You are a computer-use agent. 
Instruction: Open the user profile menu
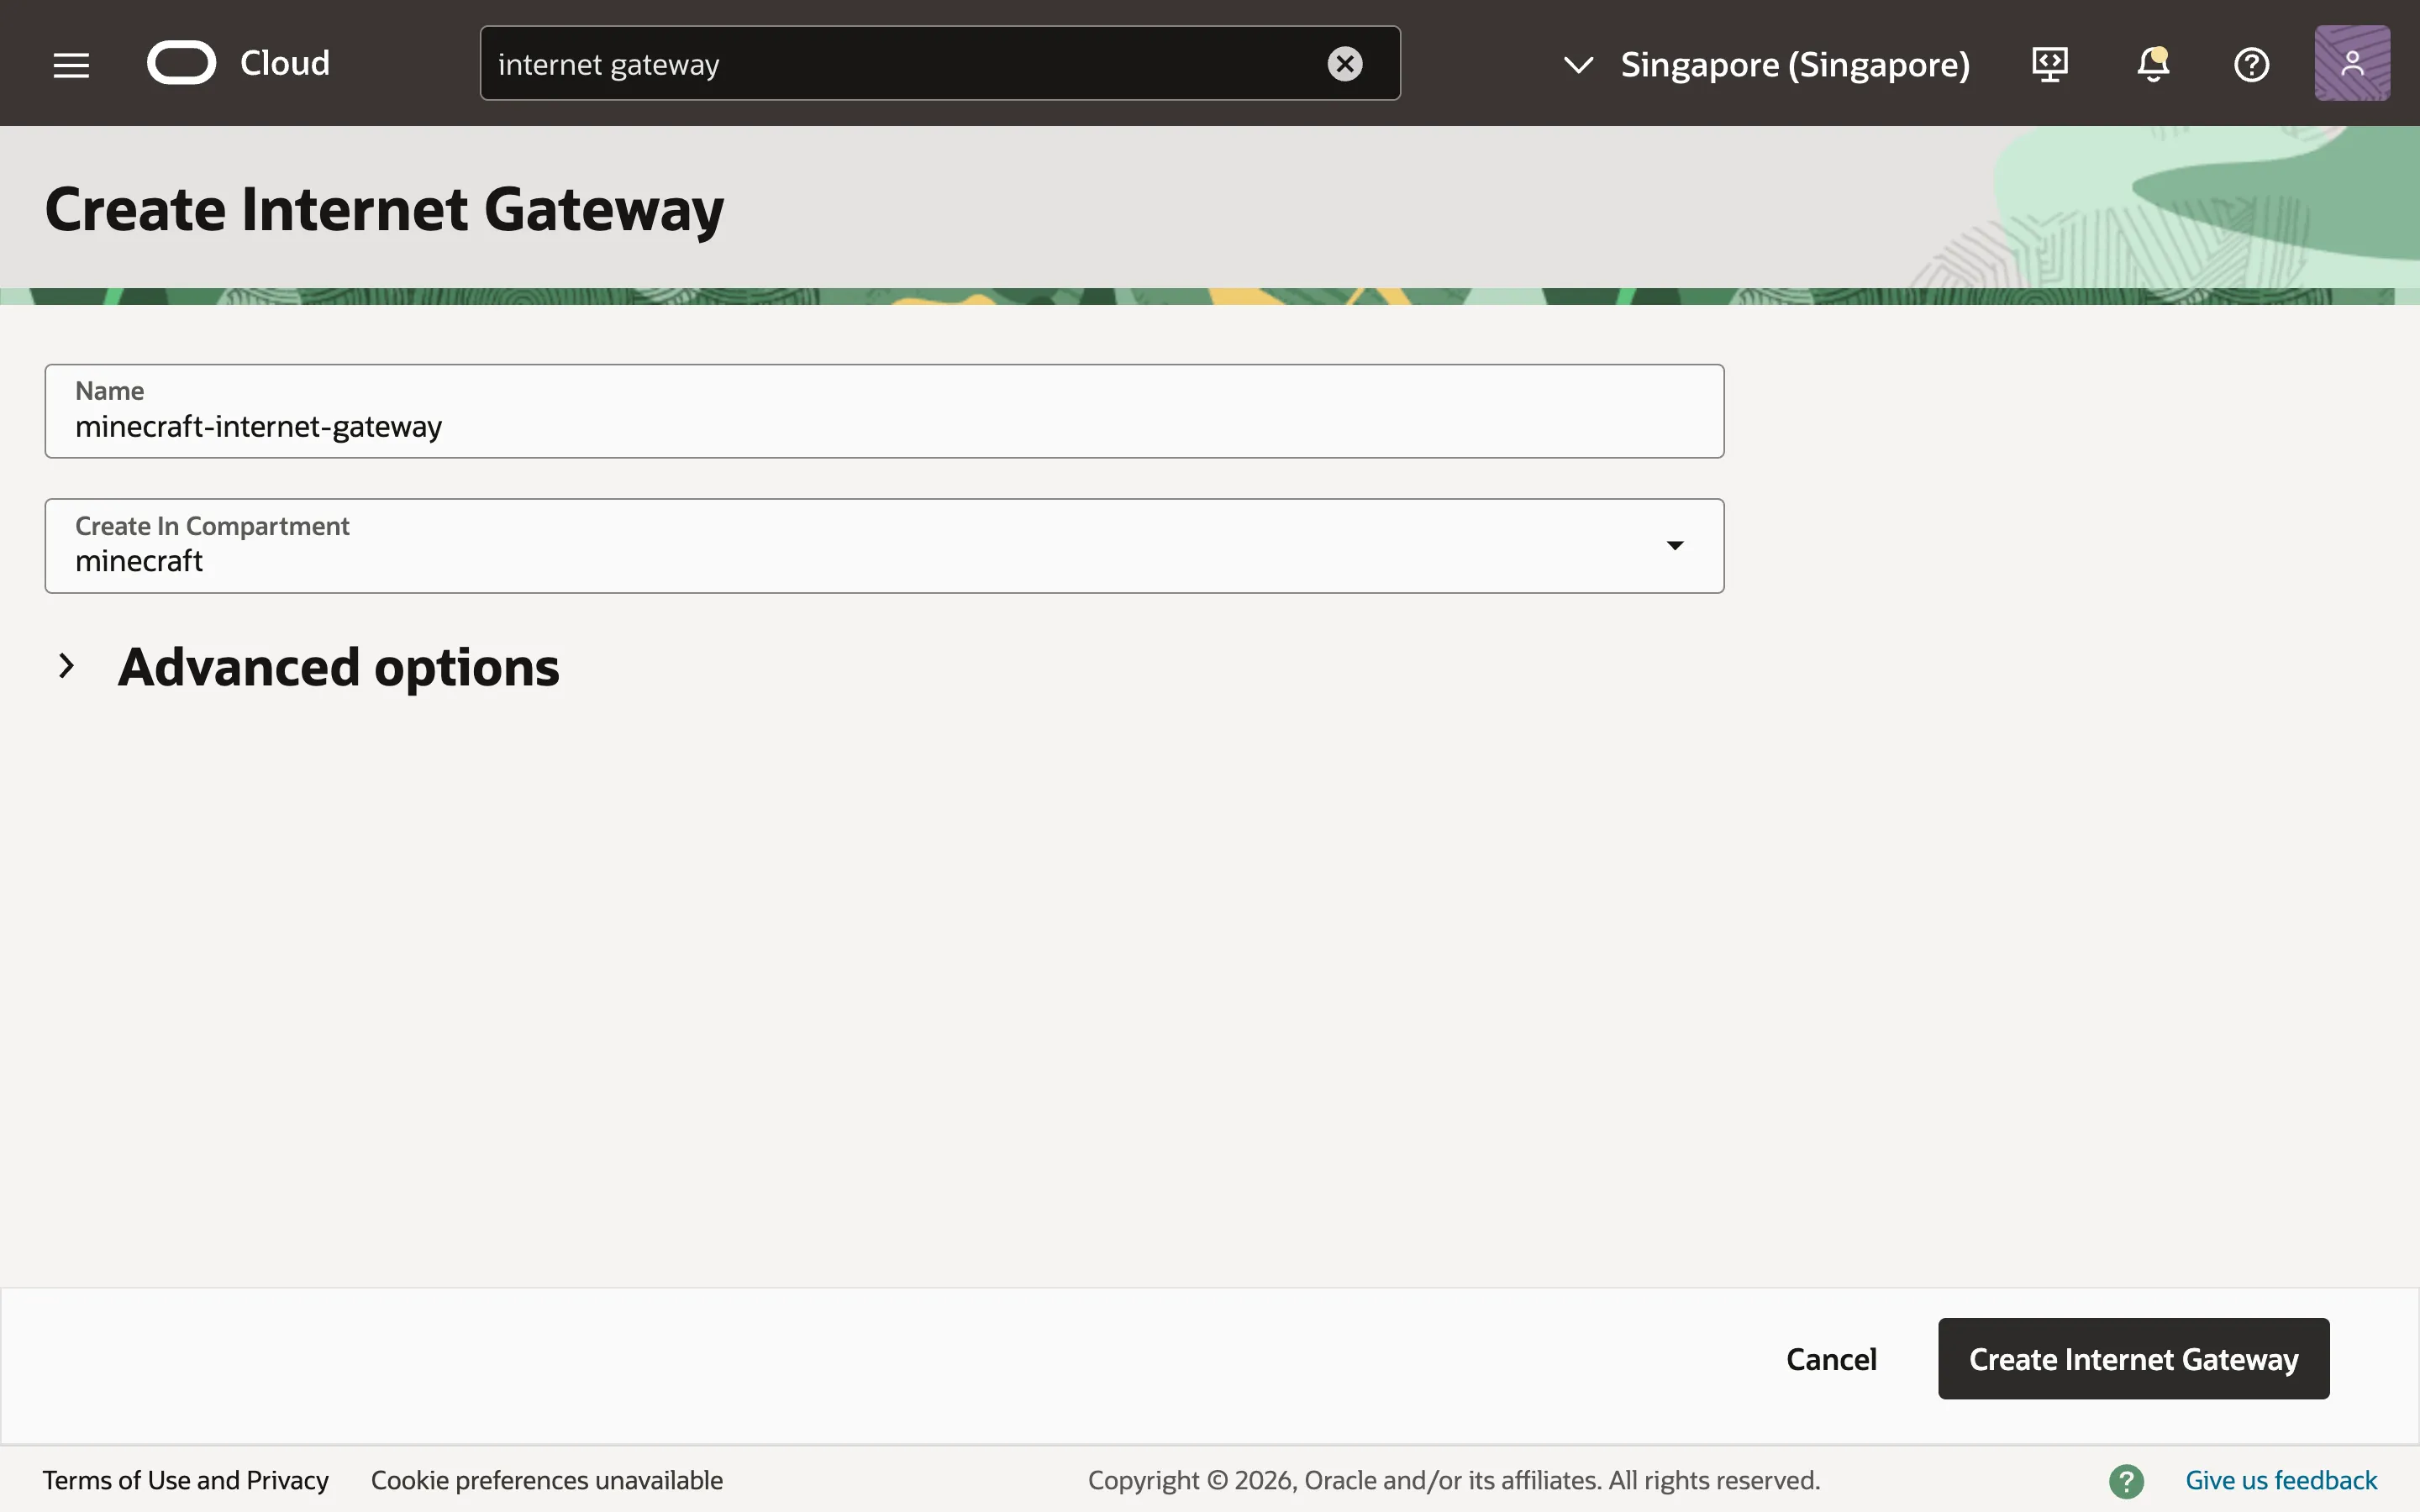click(2351, 62)
